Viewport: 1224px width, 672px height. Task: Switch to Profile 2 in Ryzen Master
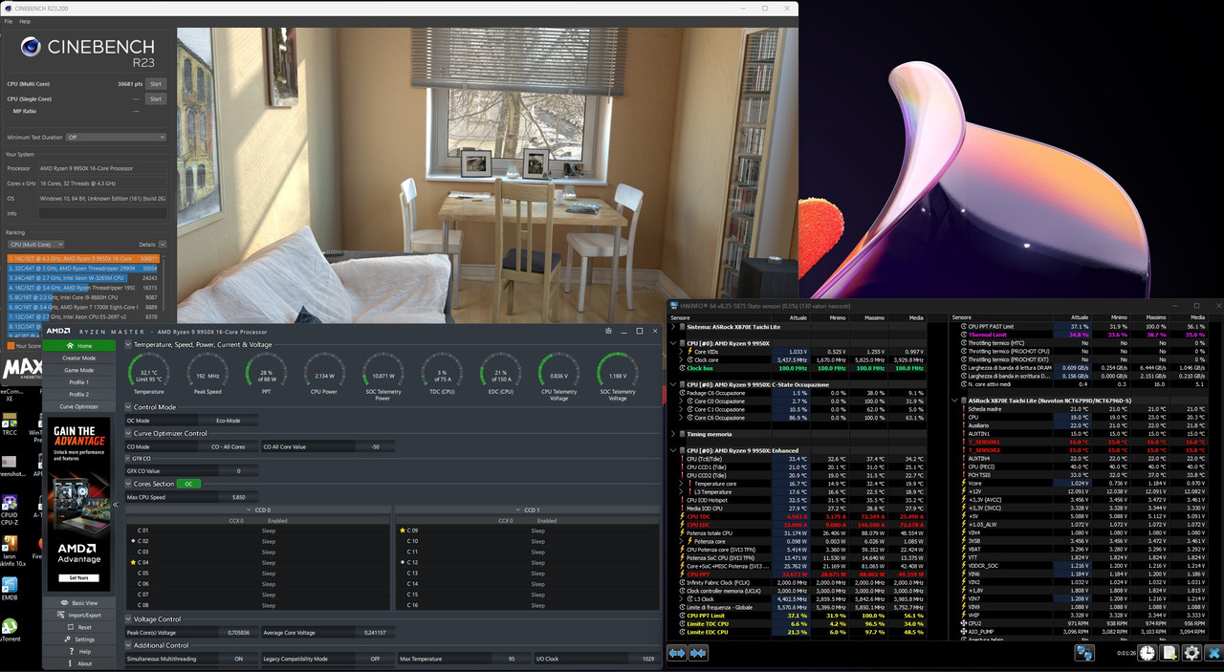pos(78,394)
